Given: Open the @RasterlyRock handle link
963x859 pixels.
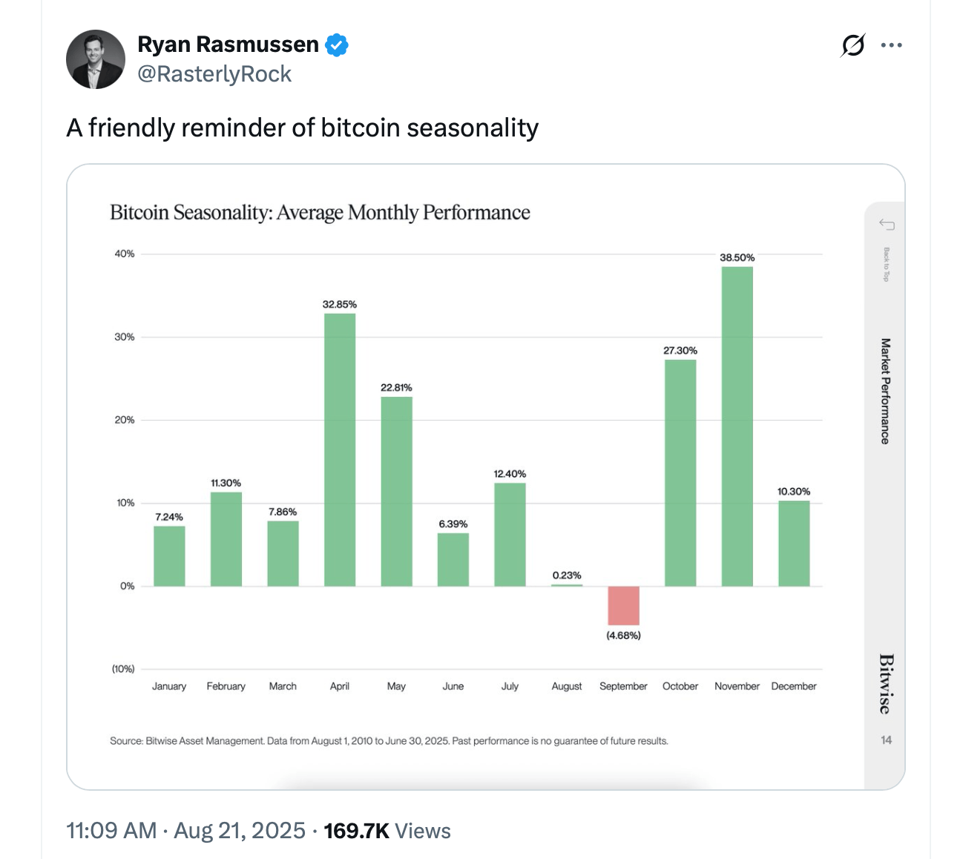Looking at the screenshot, I should (215, 73).
